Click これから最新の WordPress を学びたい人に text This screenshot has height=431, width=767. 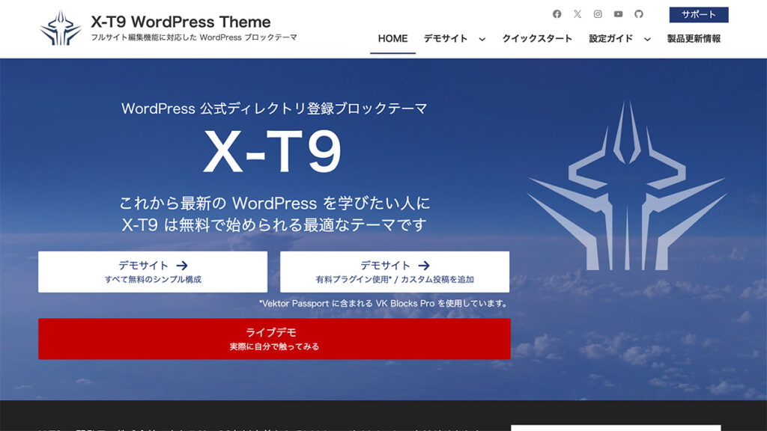(274, 204)
